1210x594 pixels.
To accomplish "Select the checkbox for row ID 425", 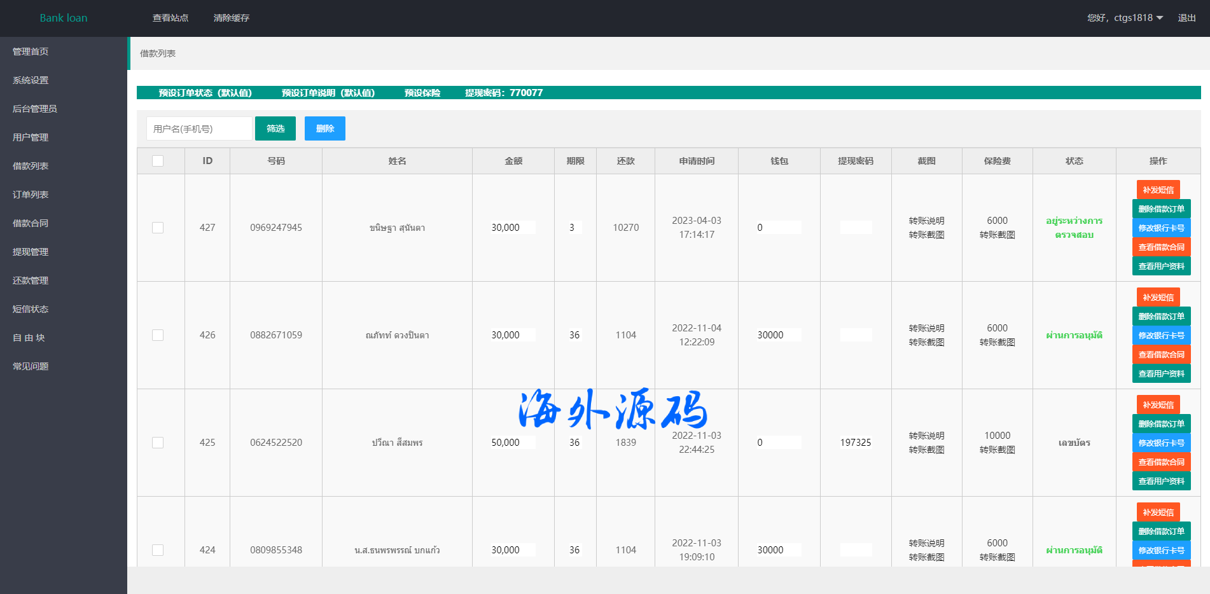I will point(158,443).
